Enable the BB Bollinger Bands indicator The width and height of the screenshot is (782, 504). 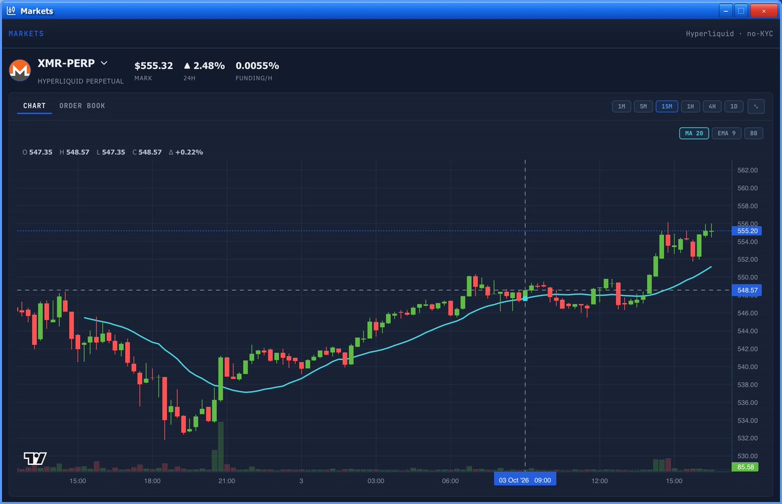coord(754,133)
